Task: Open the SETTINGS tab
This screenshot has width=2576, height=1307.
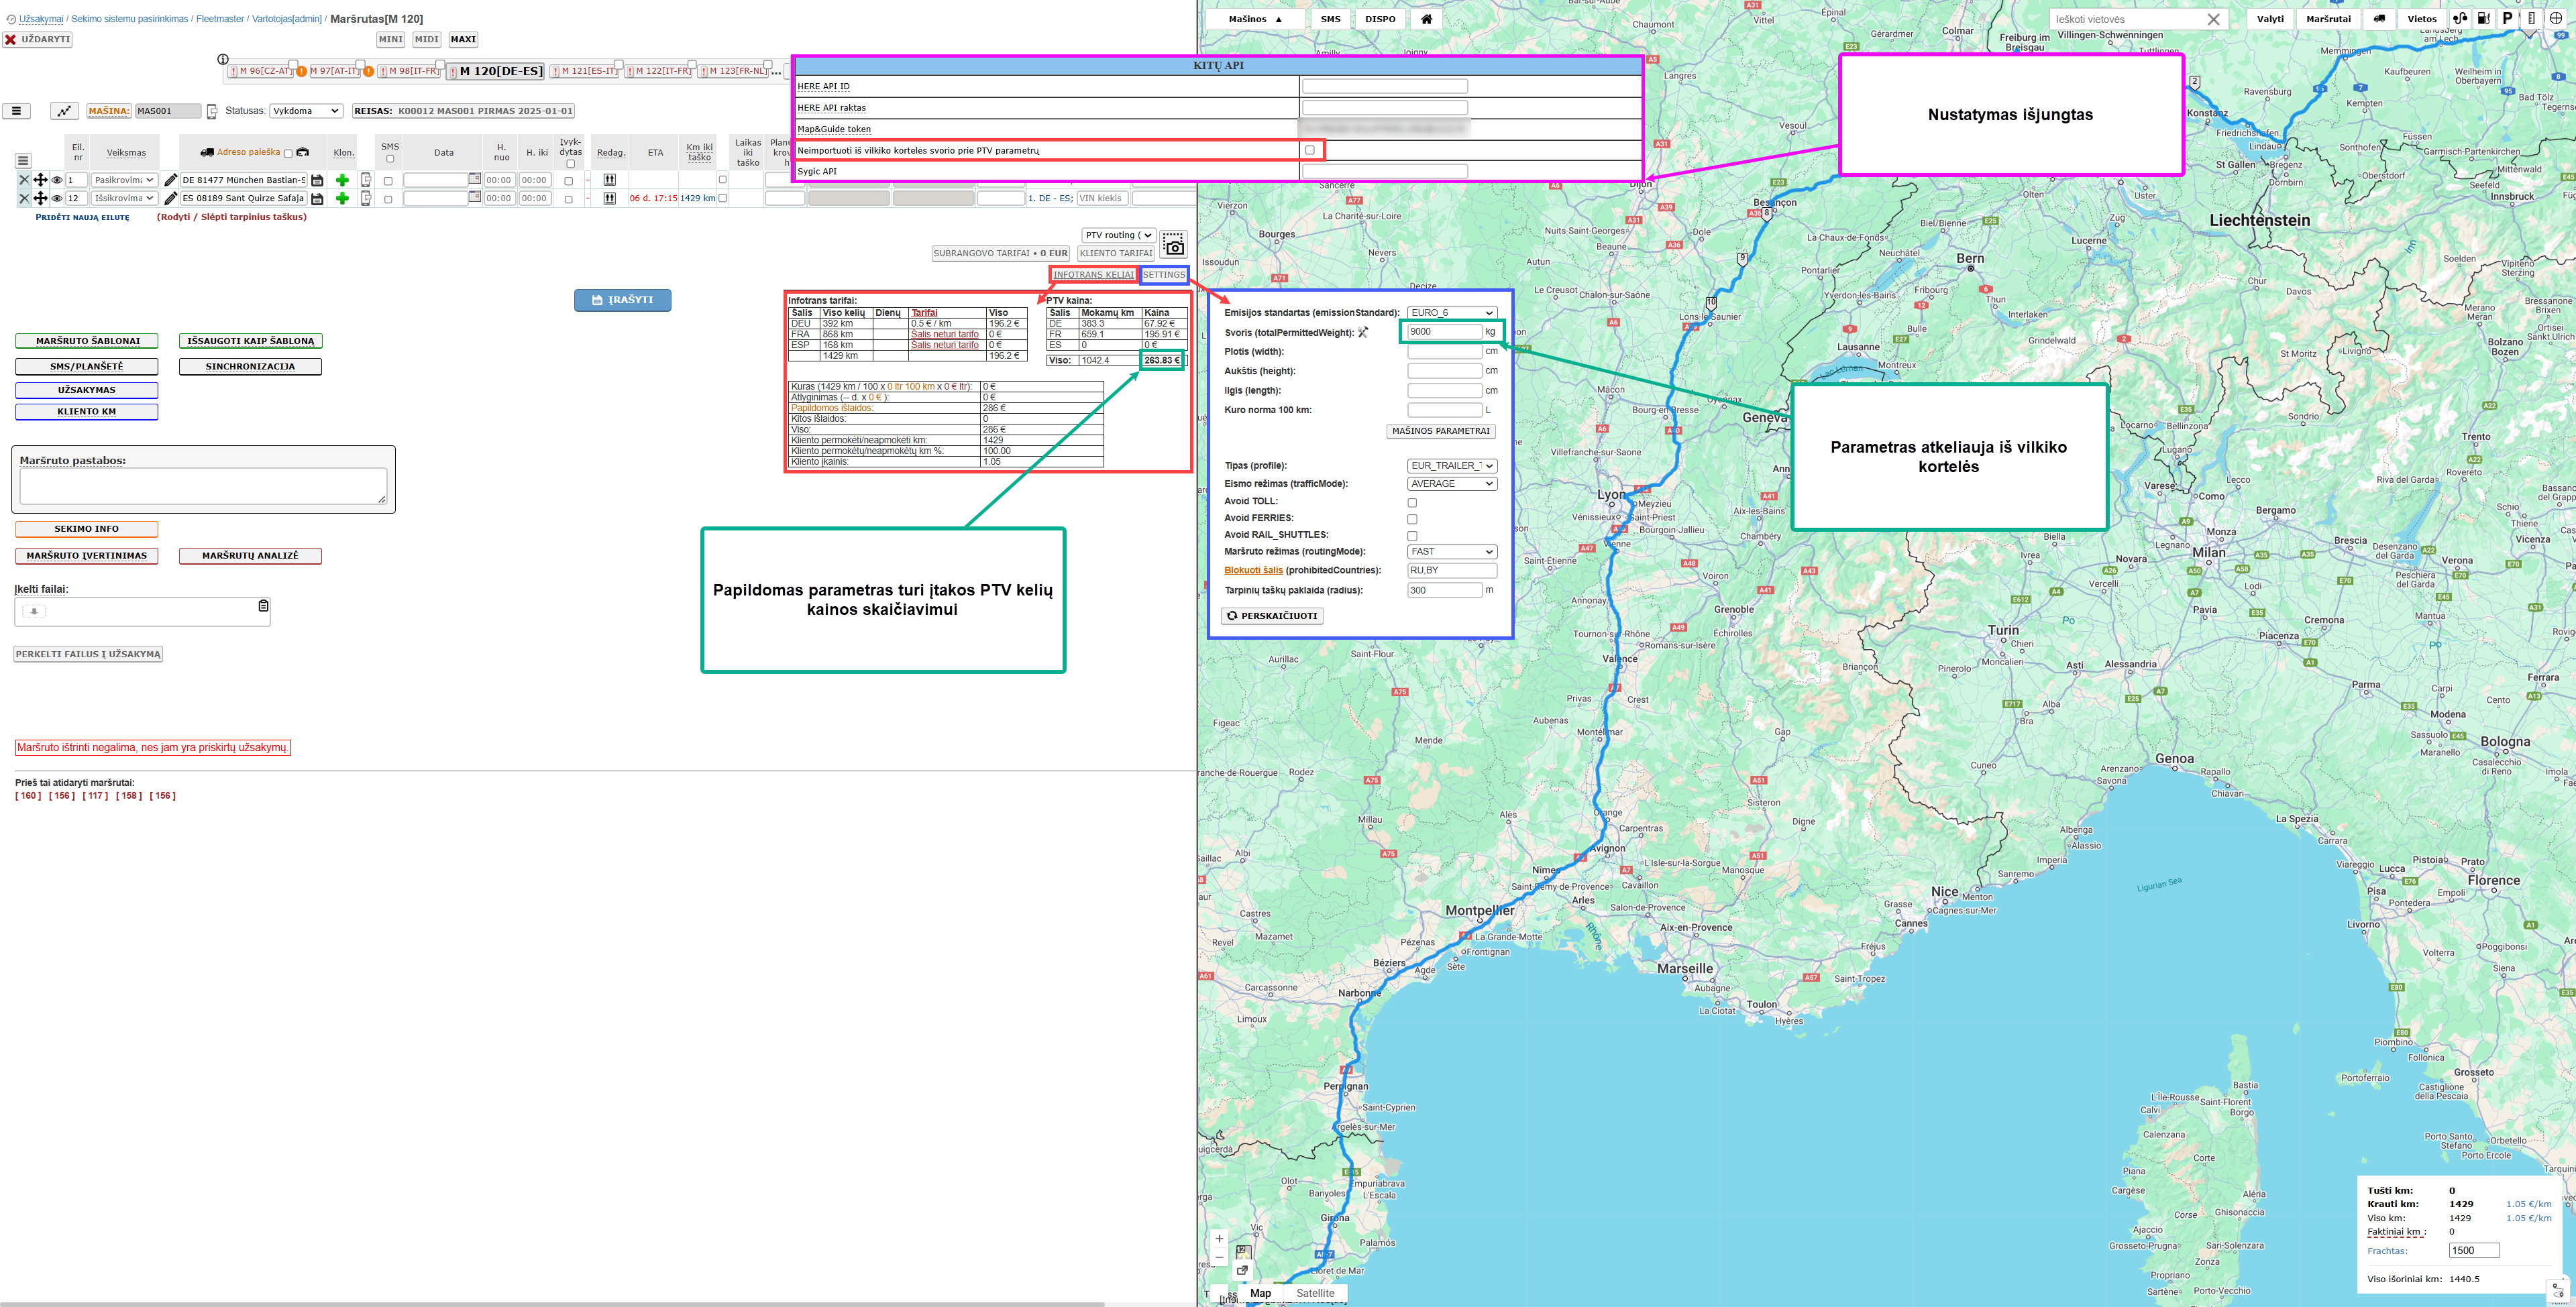Action: click(x=1164, y=275)
